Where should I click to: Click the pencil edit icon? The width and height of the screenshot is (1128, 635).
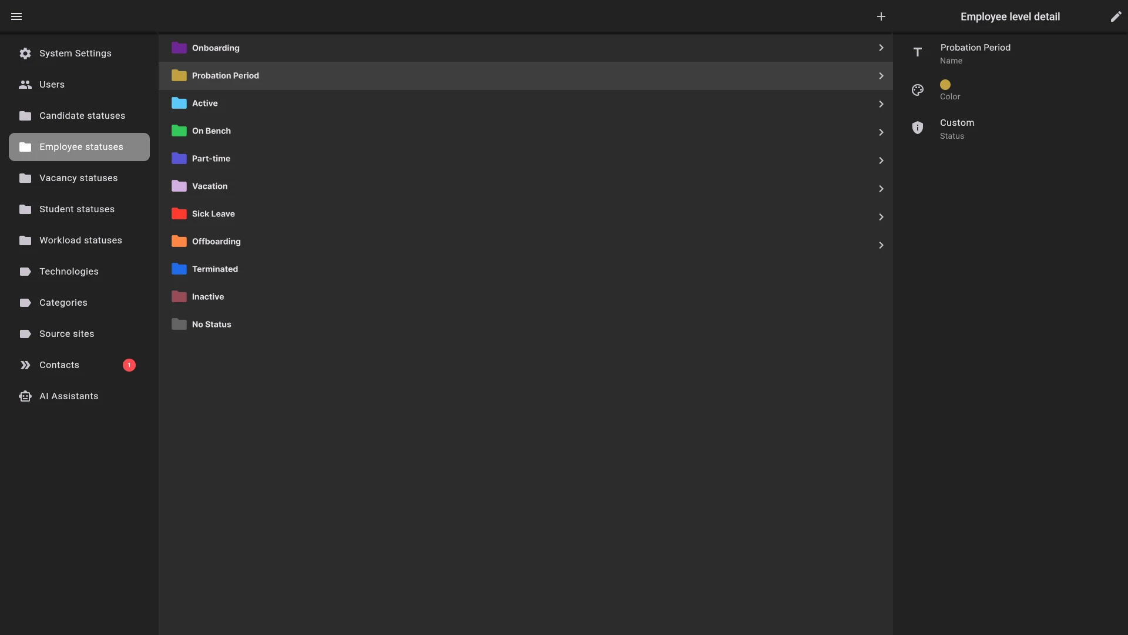coord(1116,16)
